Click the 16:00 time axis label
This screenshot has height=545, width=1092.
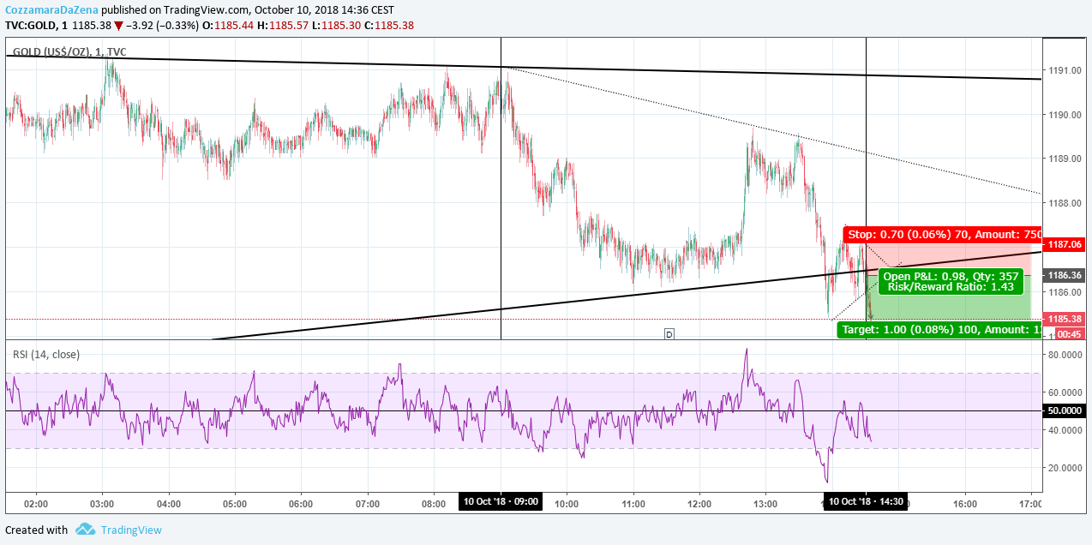965,505
